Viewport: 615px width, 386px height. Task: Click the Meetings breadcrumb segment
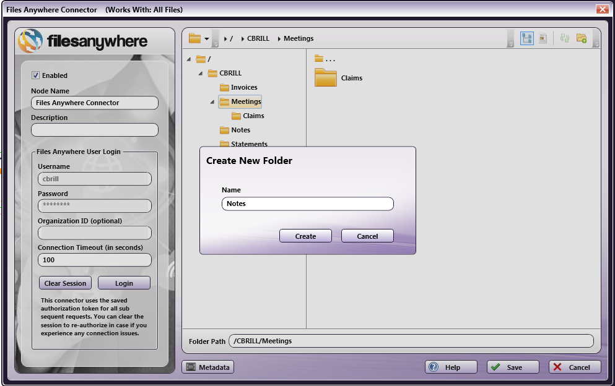click(299, 38)
